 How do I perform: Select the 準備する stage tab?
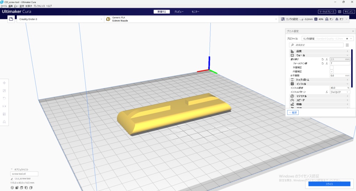pyautogui.click(x=162, y=11)
